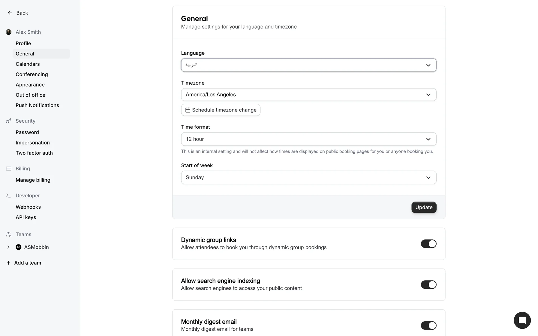
Task: Turn off Allow search engine indexing
Action: (x=428, y=284)
